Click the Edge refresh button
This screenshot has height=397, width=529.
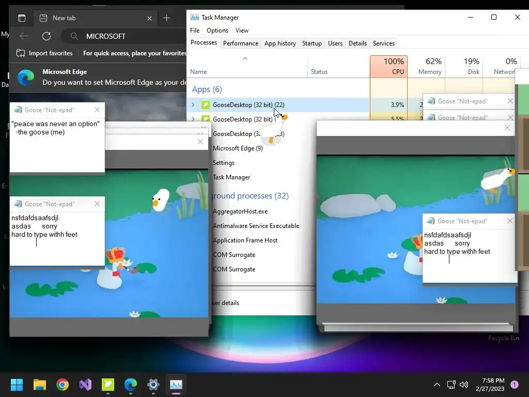click(x=46, y=36)
